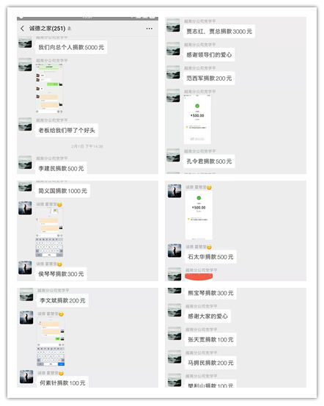324x406 pixels.
Task: Open the chat screenshot under 我们向总个人捐款5000元
Action: tap(49, 89)
